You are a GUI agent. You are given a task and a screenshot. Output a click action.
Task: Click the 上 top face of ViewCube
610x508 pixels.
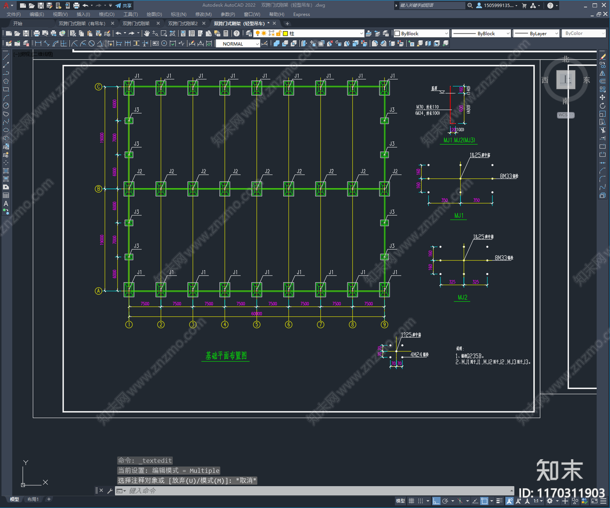click(x=566, y=80)
